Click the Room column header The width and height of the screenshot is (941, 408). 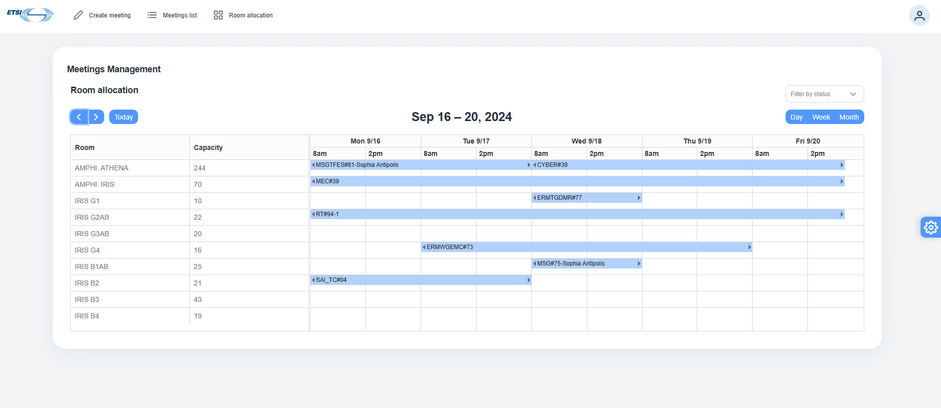tap(130, 147)
